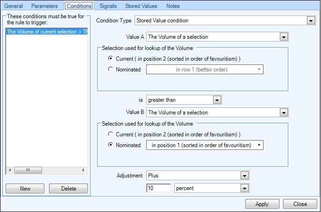Image resolution: width=321 pixels, height=212 pixels.
Task: Click the conditions list horizontal scrollbar right arrow
Action: 83,170
